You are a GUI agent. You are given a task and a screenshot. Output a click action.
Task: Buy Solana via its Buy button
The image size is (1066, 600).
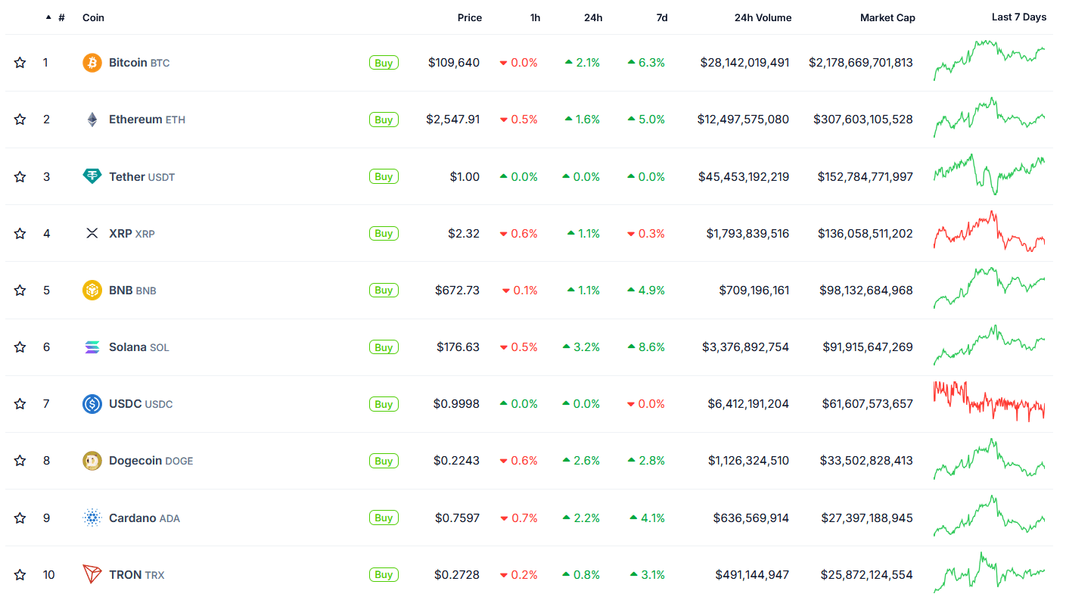384,347
